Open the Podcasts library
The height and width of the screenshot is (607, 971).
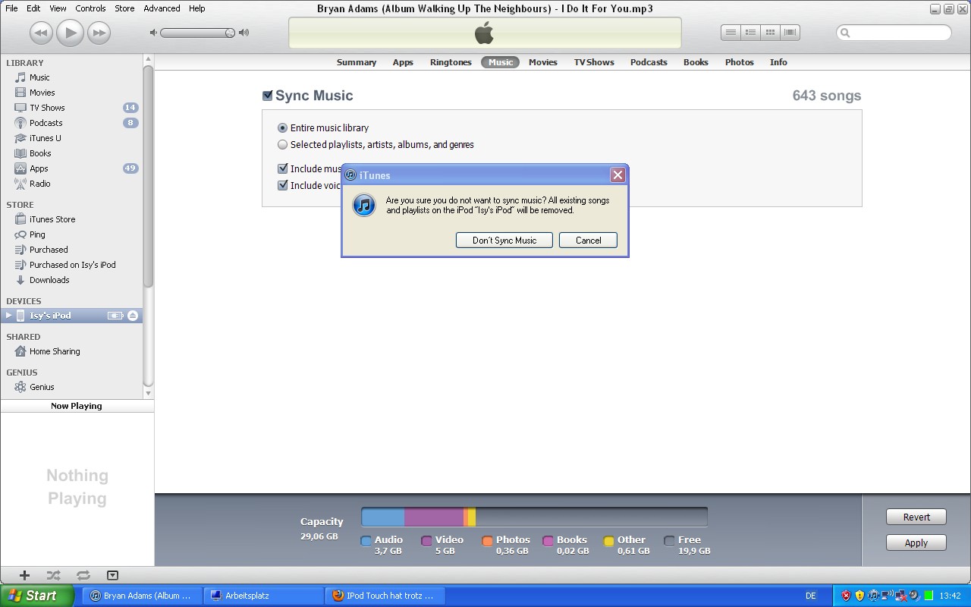click(46, 123)
